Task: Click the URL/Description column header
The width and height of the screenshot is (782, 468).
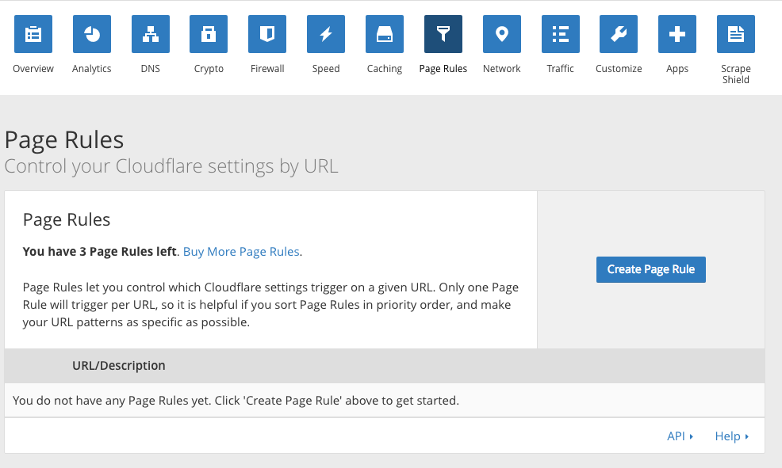Action: [x=119, y=365]
